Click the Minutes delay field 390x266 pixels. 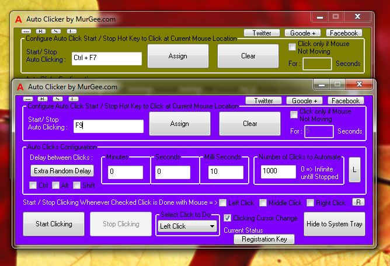(x=126, y=172)
